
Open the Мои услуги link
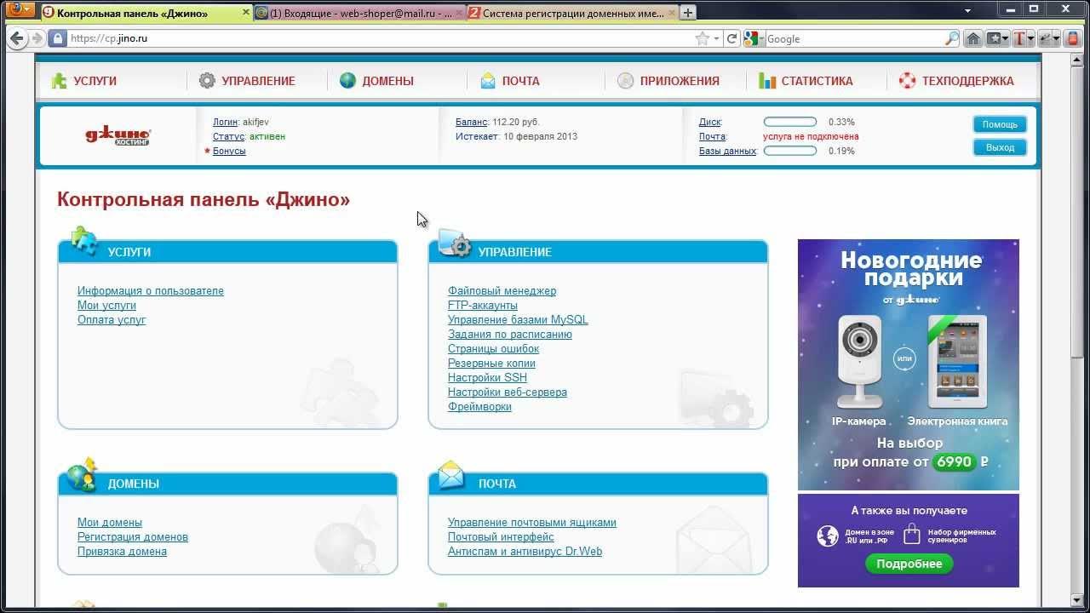pyautogui.click(x=106, y=305)
